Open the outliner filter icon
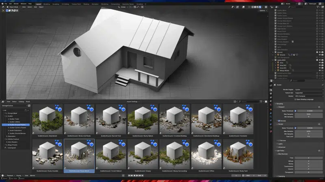 [318, 7]
